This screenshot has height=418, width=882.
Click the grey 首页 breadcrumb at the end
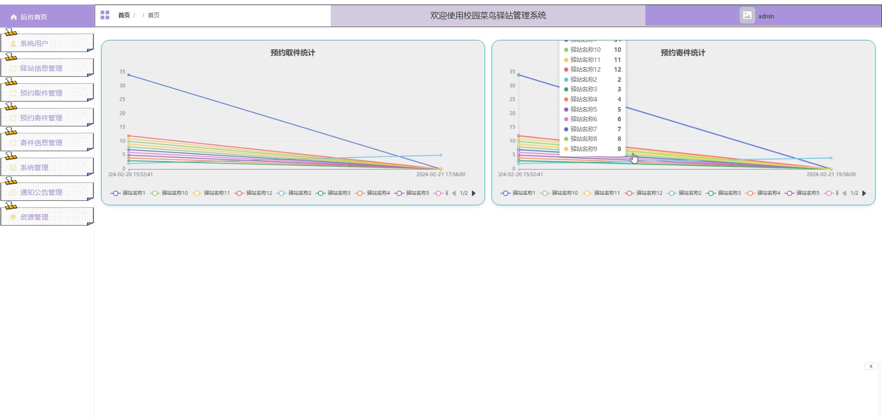point(154,15)
